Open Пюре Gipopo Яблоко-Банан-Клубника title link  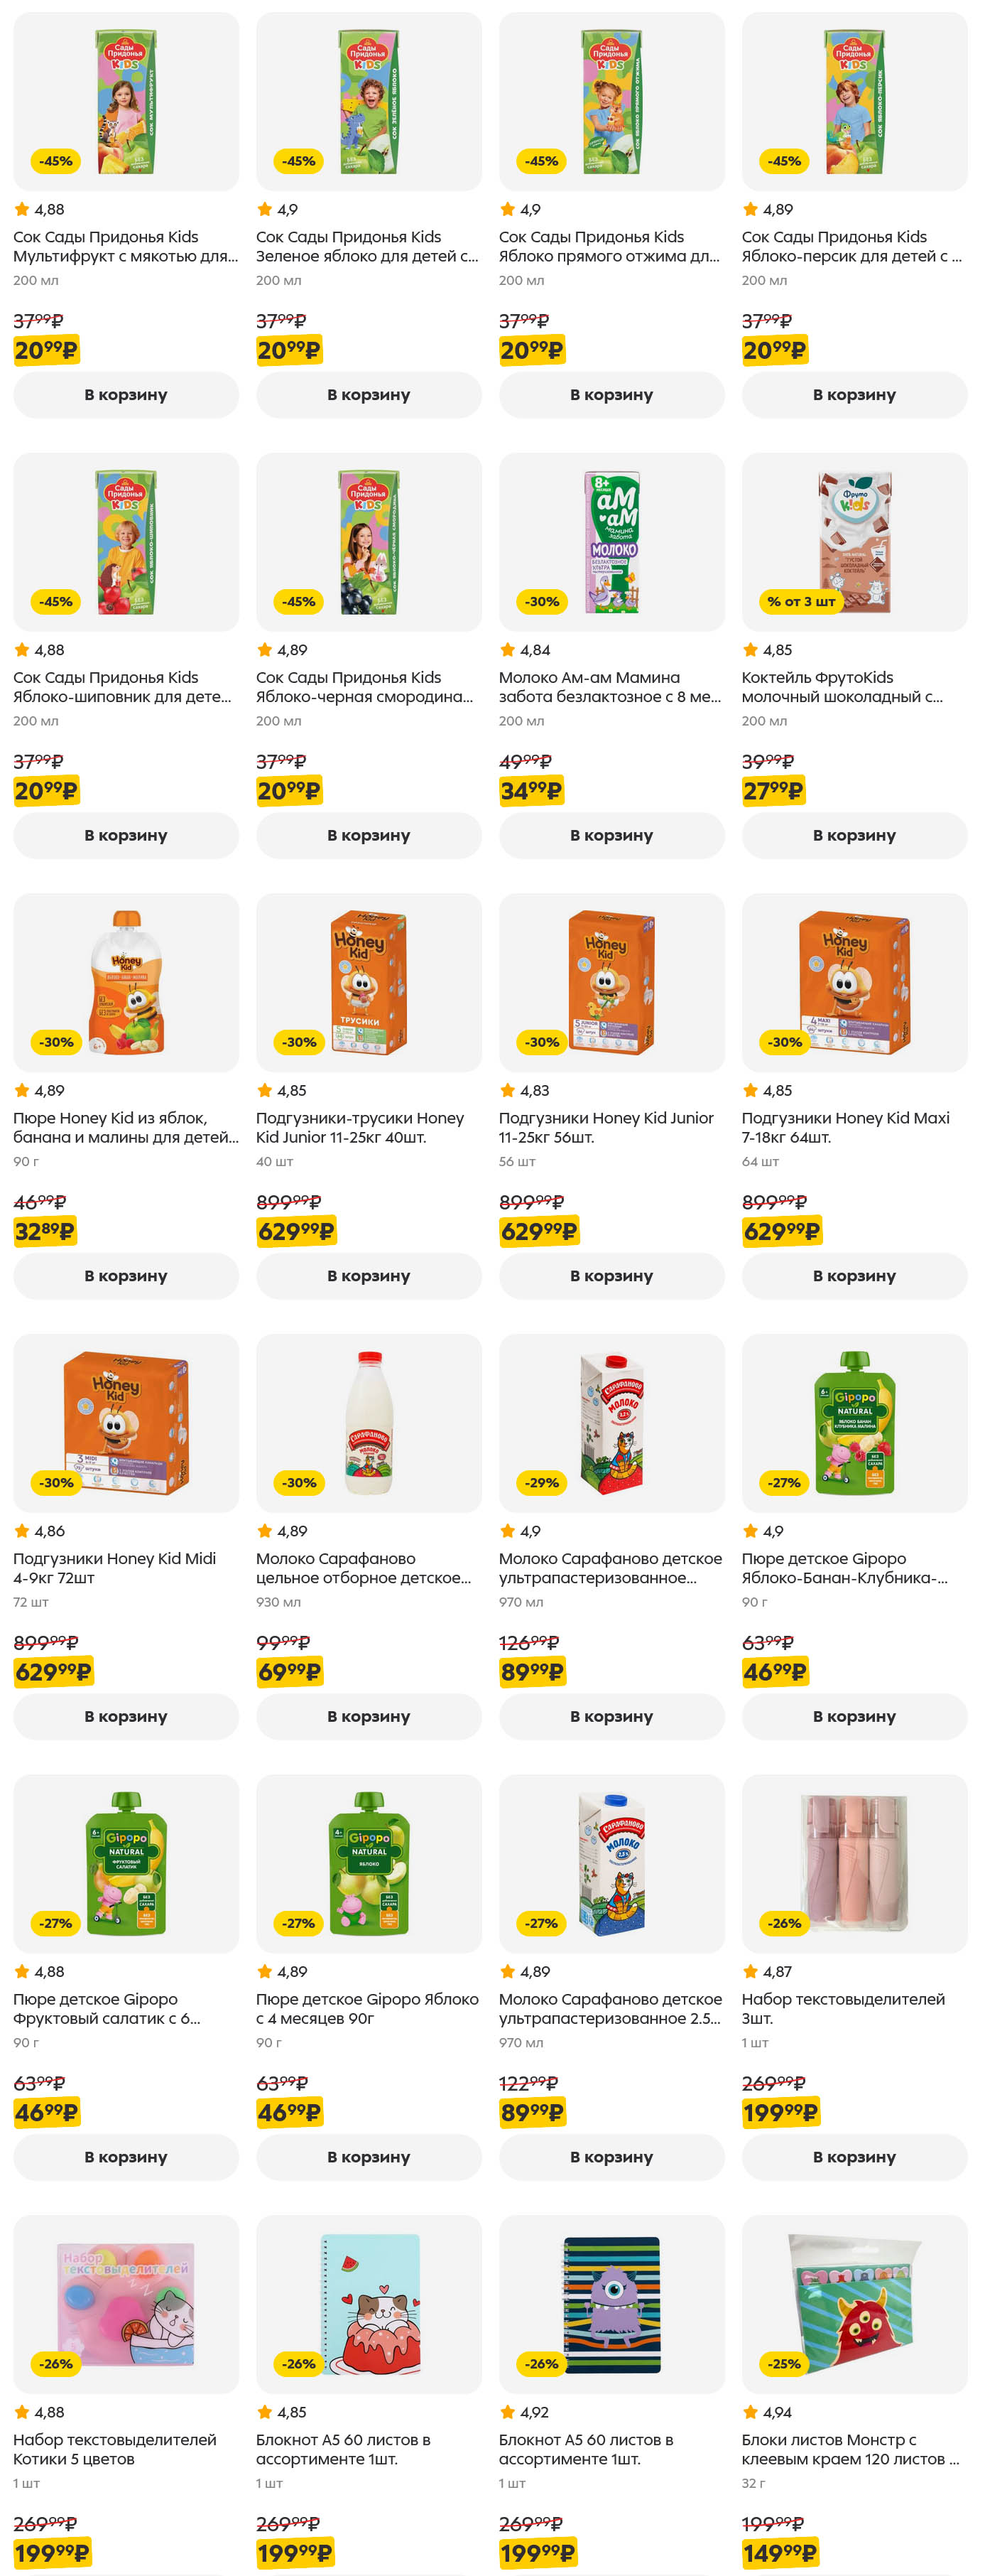coord(844,1568)
